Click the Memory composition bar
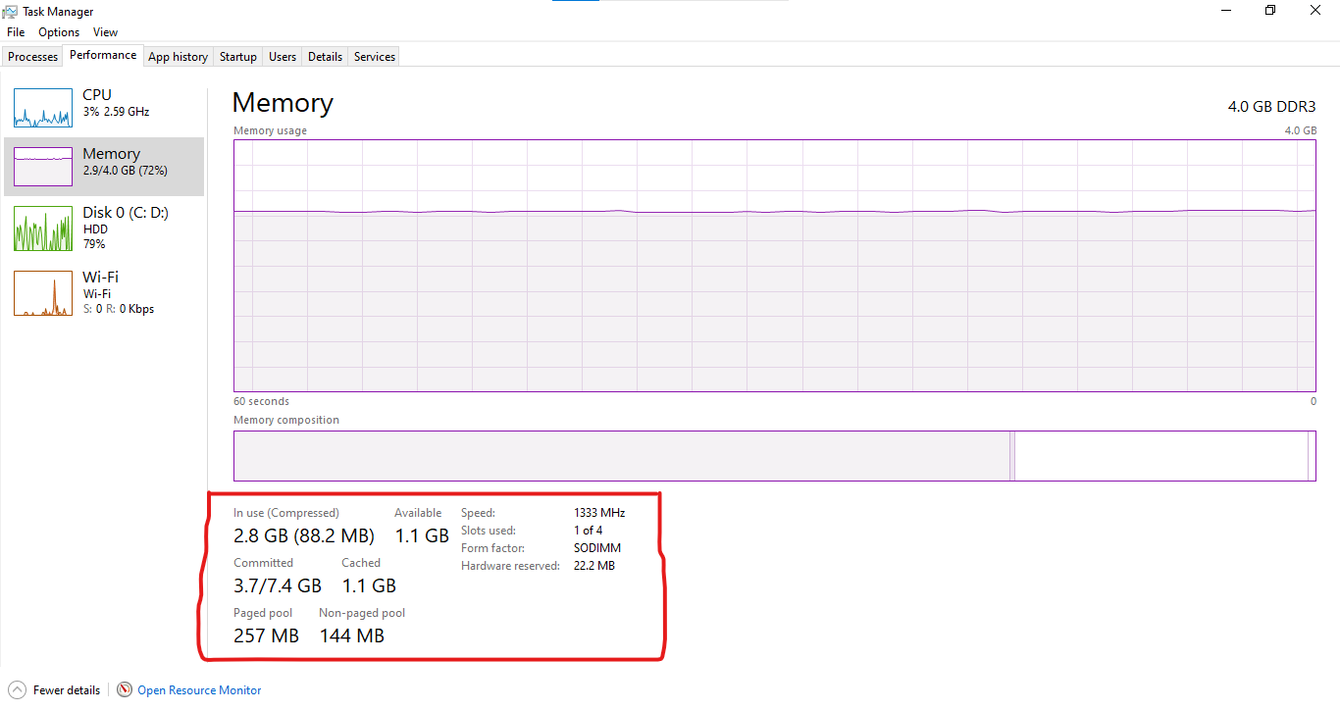1340x711 pixels. click(775, 456)
